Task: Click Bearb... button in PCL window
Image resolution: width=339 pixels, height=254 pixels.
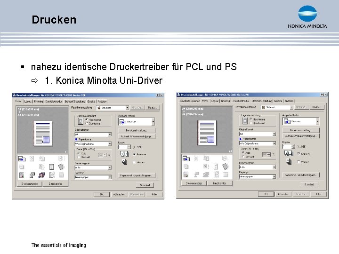Action: (152, 108)
